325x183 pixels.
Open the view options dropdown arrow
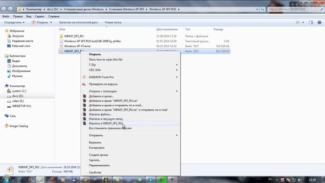(303, 22)
